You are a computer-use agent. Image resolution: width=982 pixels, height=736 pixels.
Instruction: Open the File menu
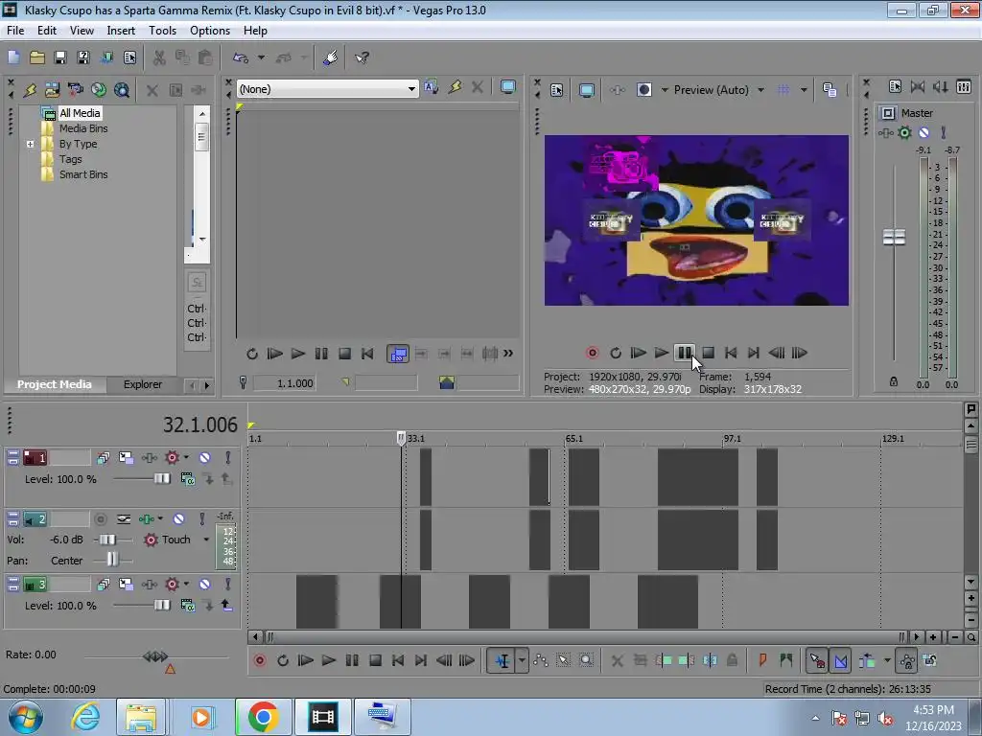15,31
